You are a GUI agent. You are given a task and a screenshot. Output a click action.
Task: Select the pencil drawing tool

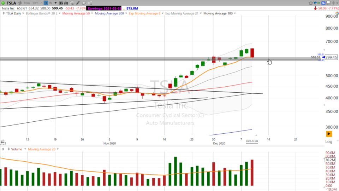click(x=78, y=3)
